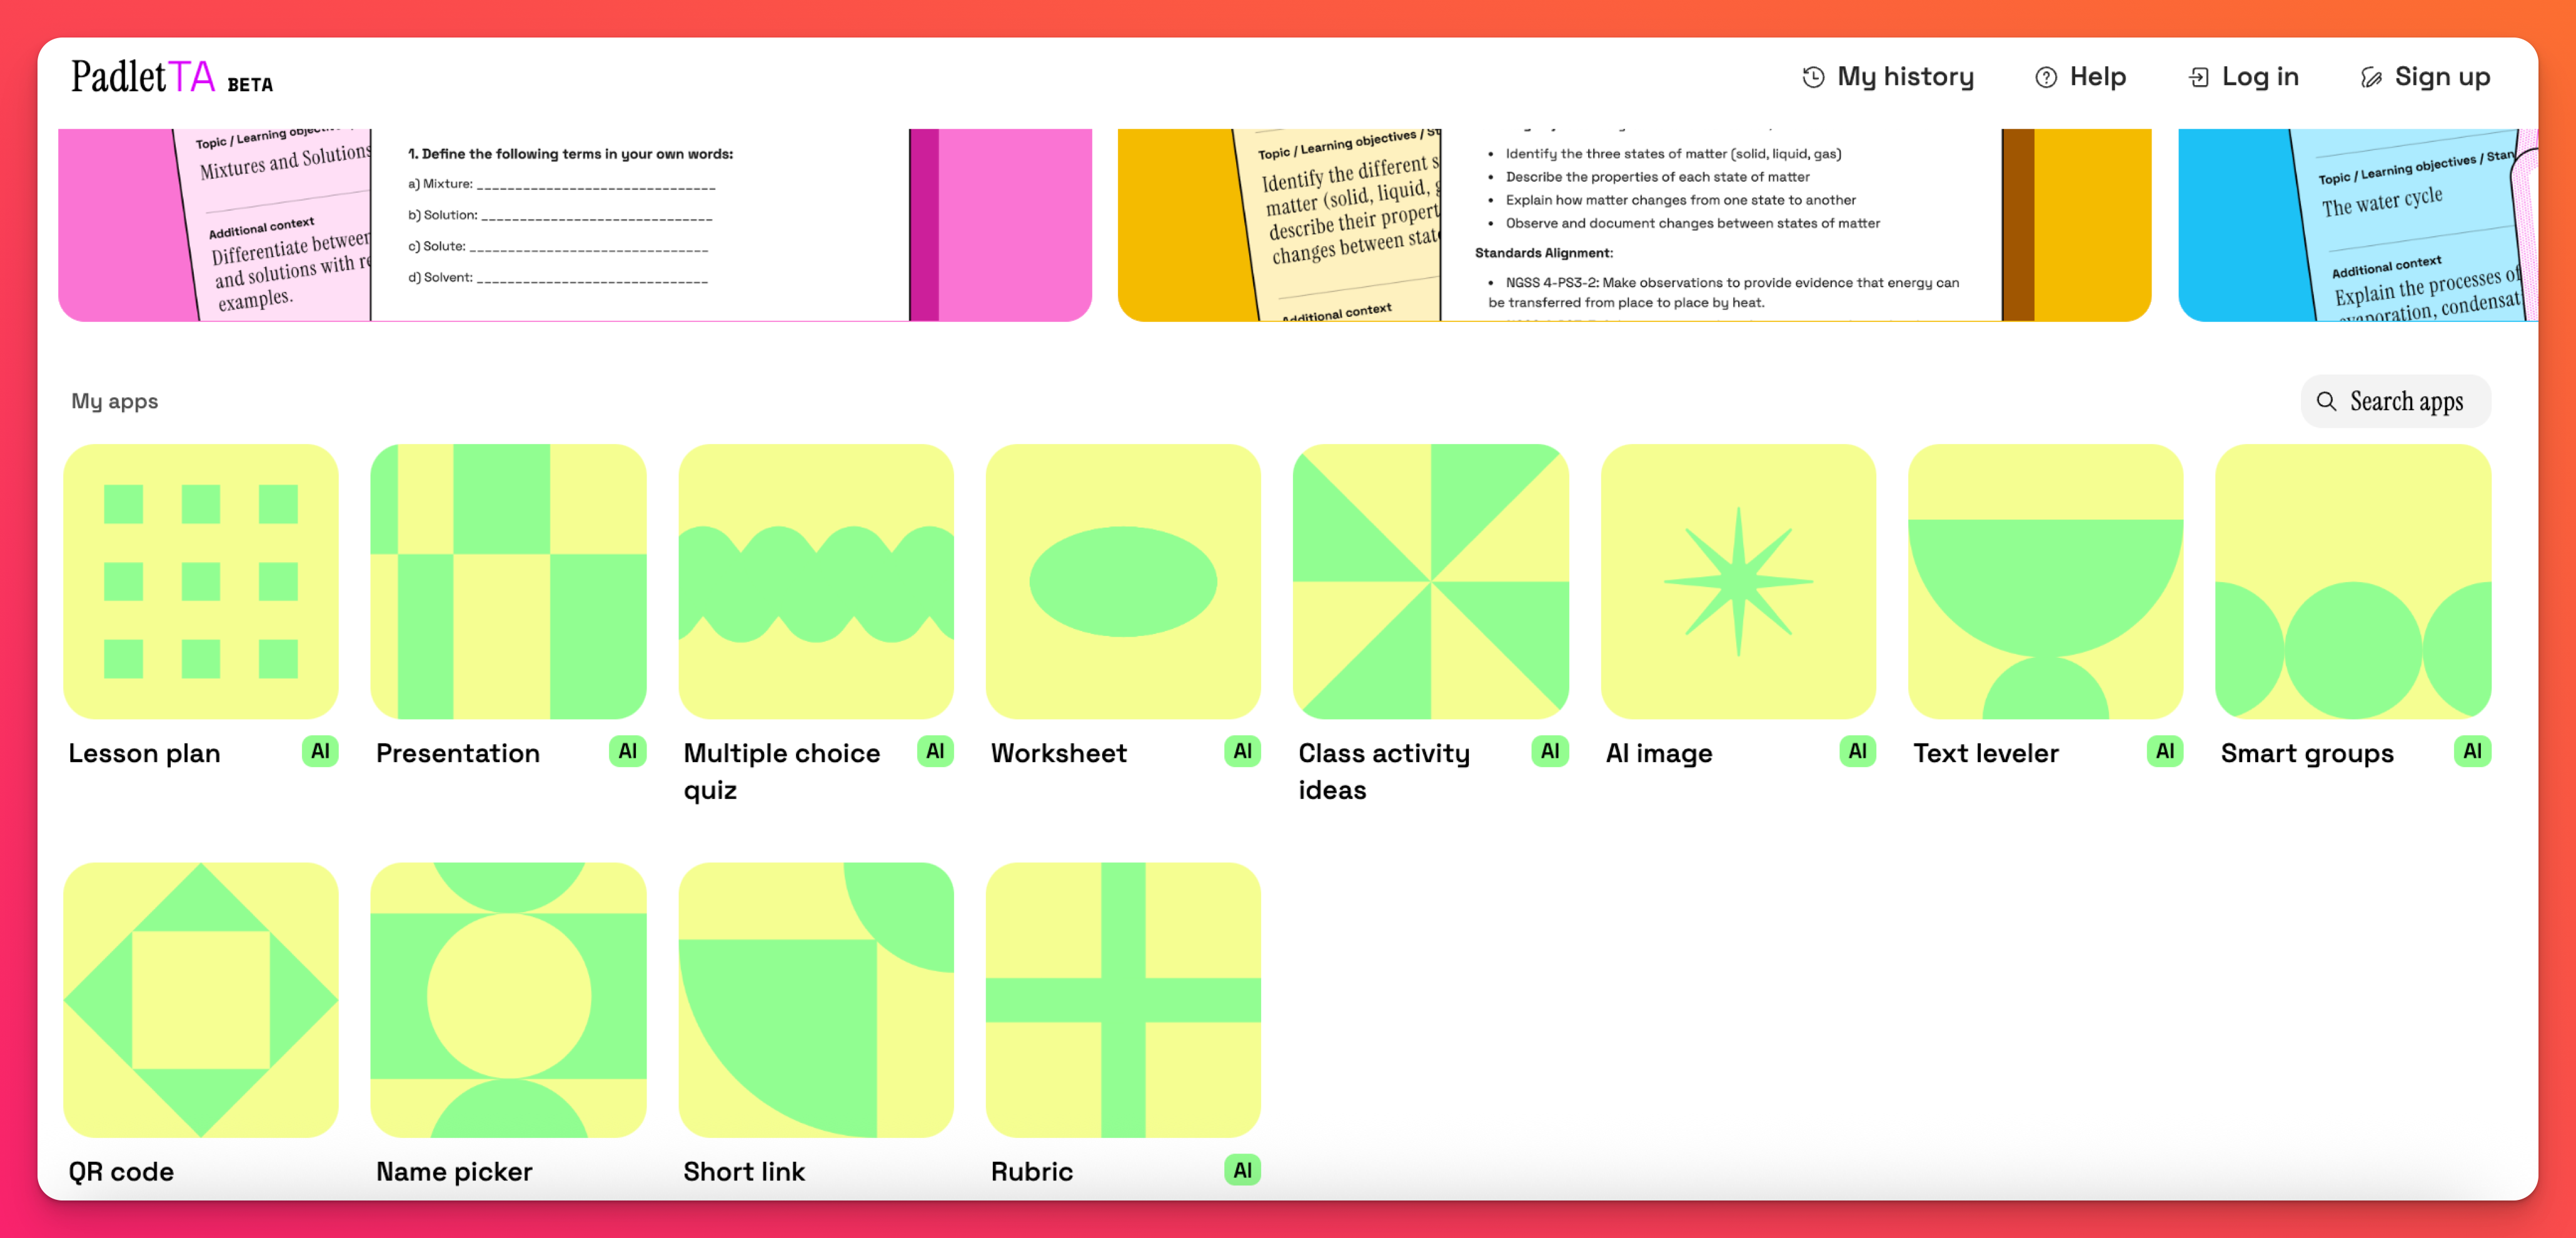Select the Rubric app icon
Viewport: 2576px width, 1238px height.
coord(1122,999)
